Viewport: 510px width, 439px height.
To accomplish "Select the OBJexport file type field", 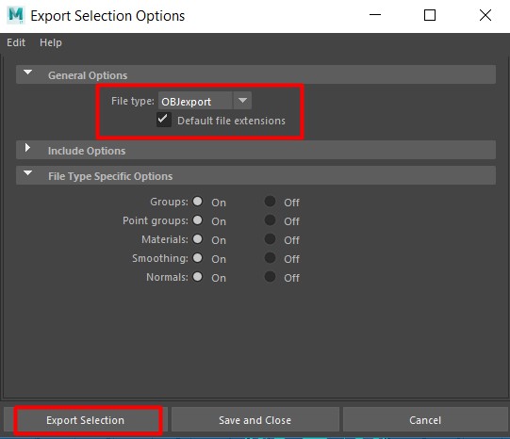I will tap(195, 101).
